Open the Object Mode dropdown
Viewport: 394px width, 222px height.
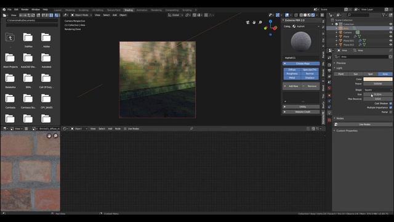coord(81,15)
